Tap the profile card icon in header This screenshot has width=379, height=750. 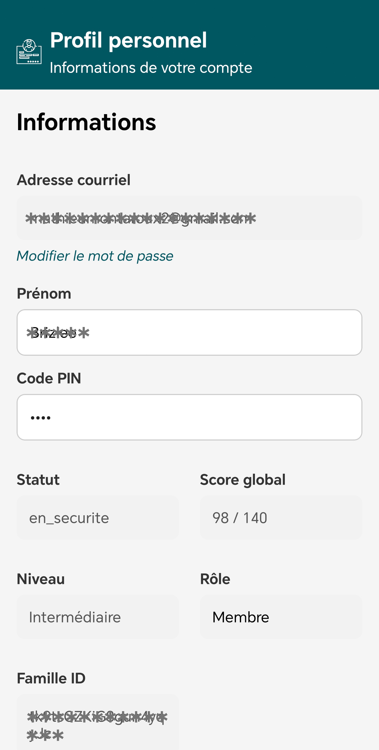click(x=29, y=52)
